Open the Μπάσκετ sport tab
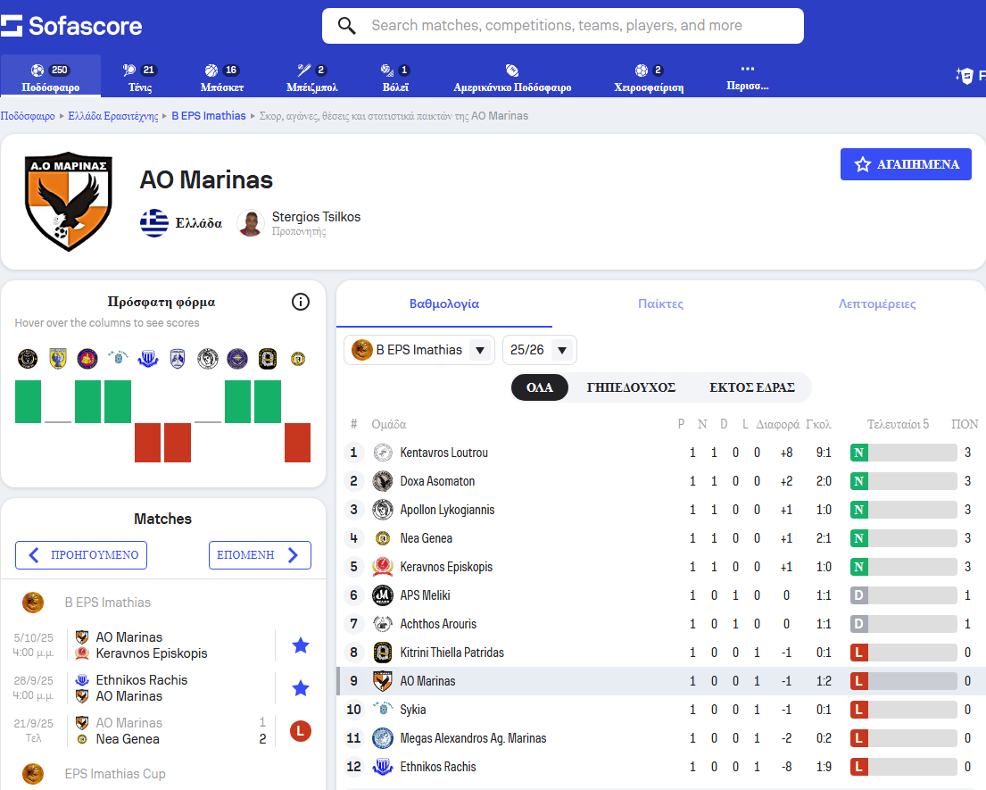This screenshot has width=986, height=790. [221, 77]
